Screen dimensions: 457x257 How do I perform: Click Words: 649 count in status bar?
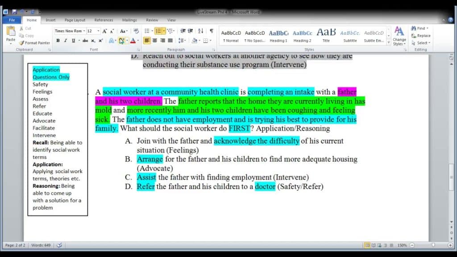41,245
